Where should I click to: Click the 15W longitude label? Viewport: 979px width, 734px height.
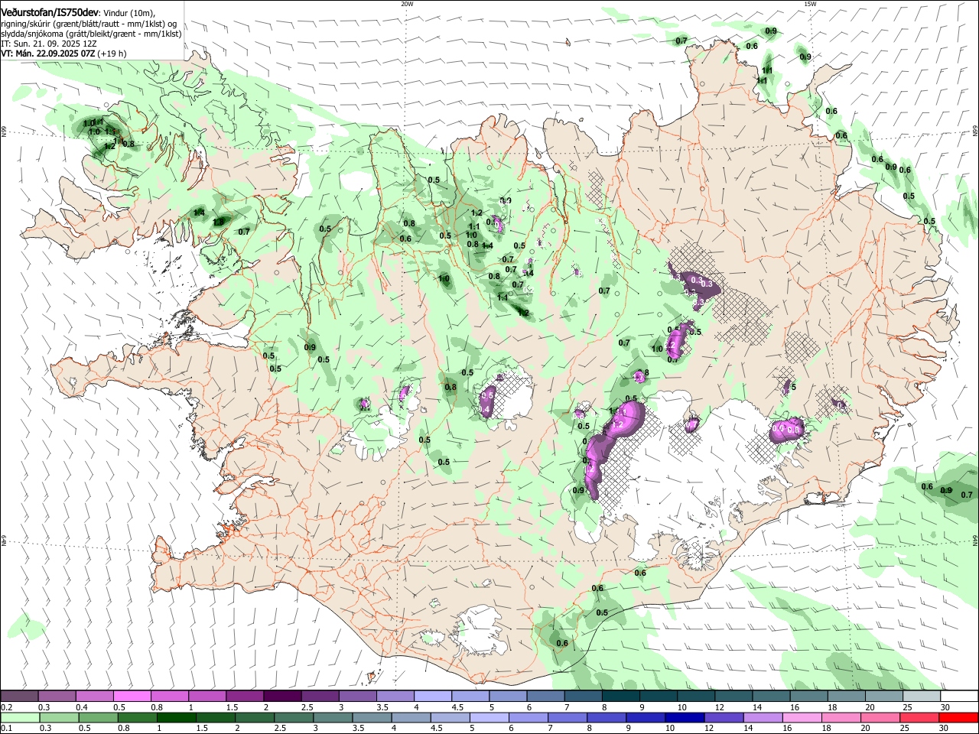tap(810, 4)
